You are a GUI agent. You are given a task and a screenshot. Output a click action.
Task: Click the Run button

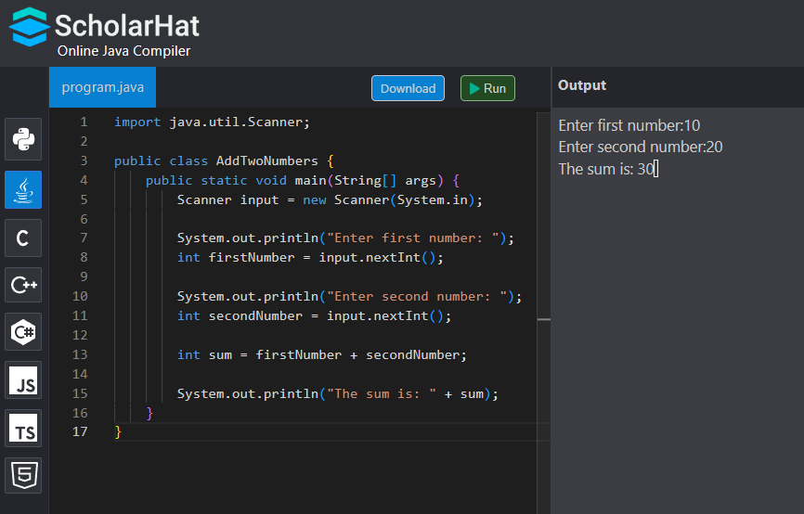[487, 88]
